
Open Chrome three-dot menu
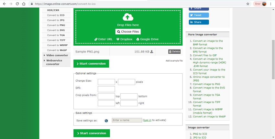click(x=270, y=4)
